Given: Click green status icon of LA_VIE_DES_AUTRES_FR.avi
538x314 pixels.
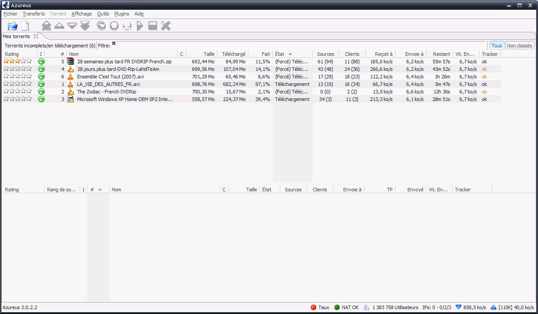Looking at the screenshot, I should point(41,84).
